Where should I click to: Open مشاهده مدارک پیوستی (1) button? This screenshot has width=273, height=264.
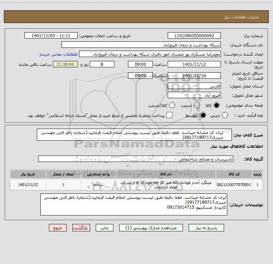(x=151, y=228)
